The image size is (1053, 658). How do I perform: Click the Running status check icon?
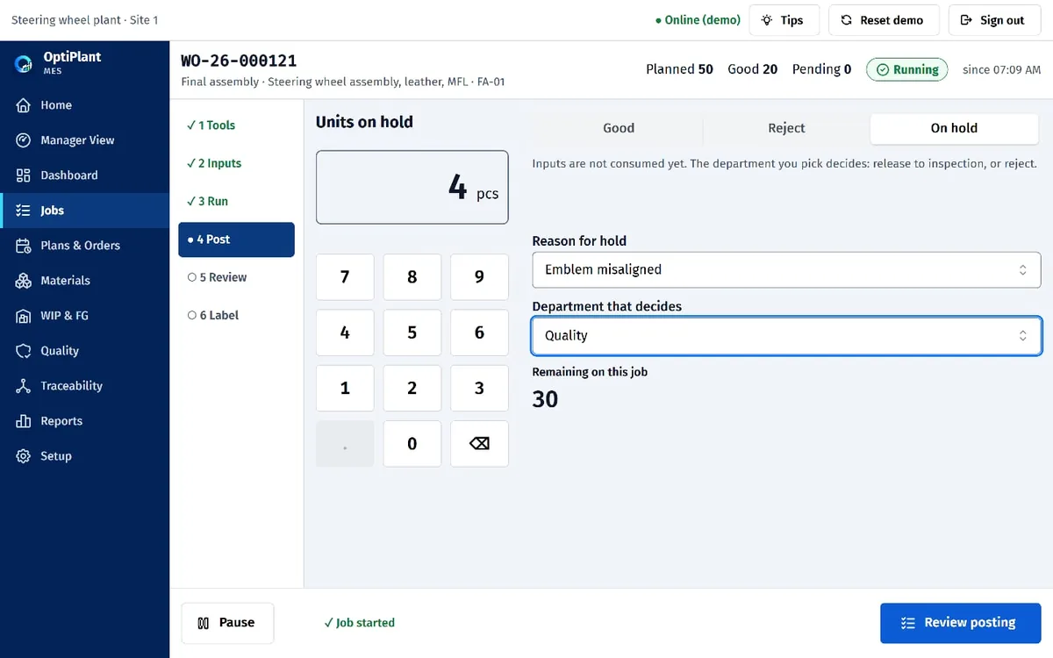pyautogui.click(x=883, y=69)
